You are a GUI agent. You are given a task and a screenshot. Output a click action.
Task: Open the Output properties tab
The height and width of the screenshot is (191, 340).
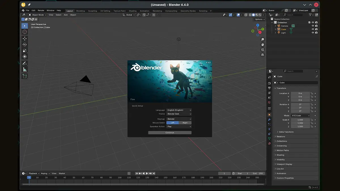pyautogui.click(x=269, y=88)
